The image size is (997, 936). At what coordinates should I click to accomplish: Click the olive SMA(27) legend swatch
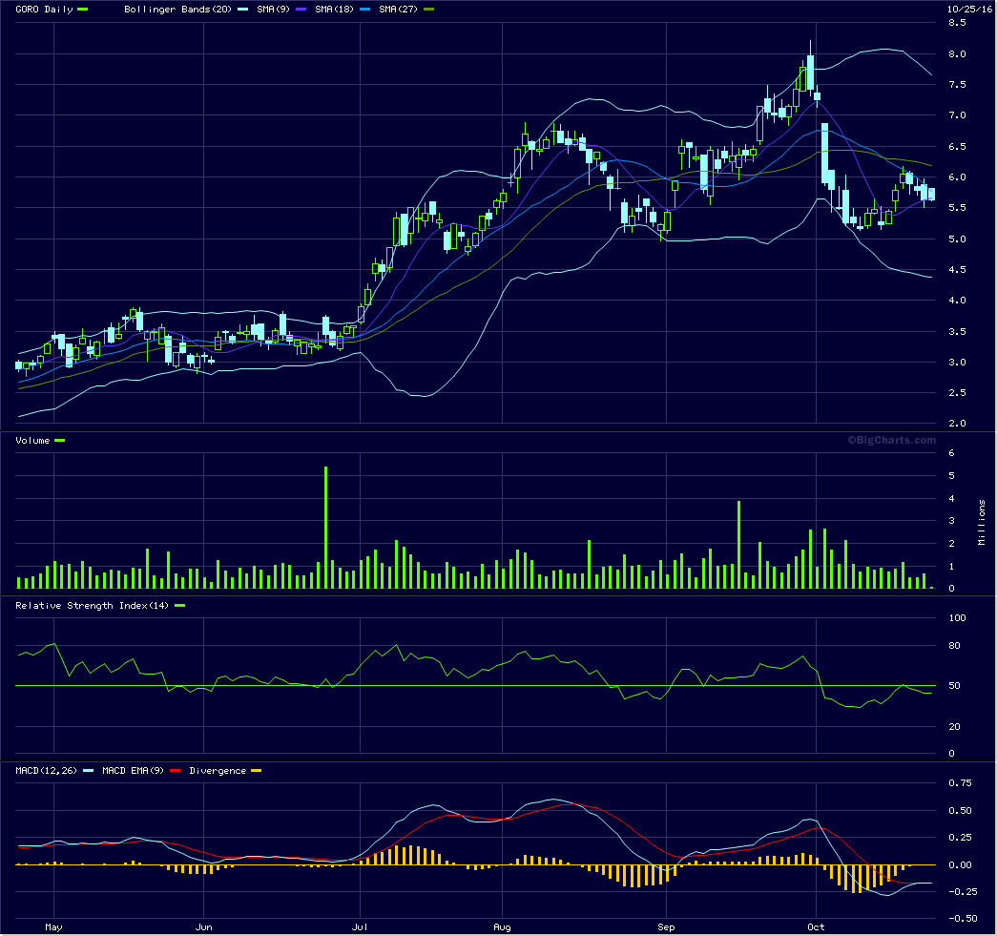428,9
